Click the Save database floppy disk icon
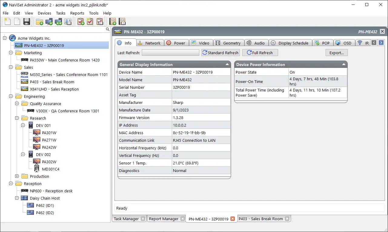 pos(27,22)
